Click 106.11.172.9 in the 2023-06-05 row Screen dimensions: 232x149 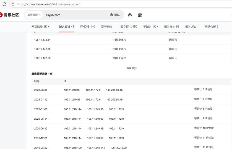tap(93, 90)
